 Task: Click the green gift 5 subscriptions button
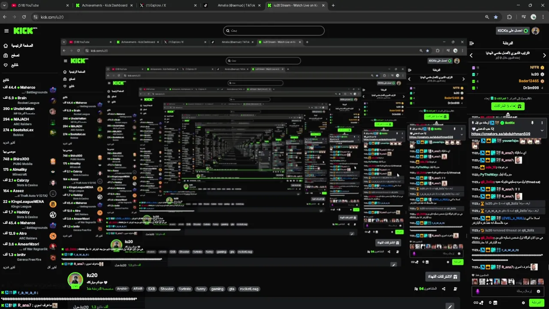point(507,106)
